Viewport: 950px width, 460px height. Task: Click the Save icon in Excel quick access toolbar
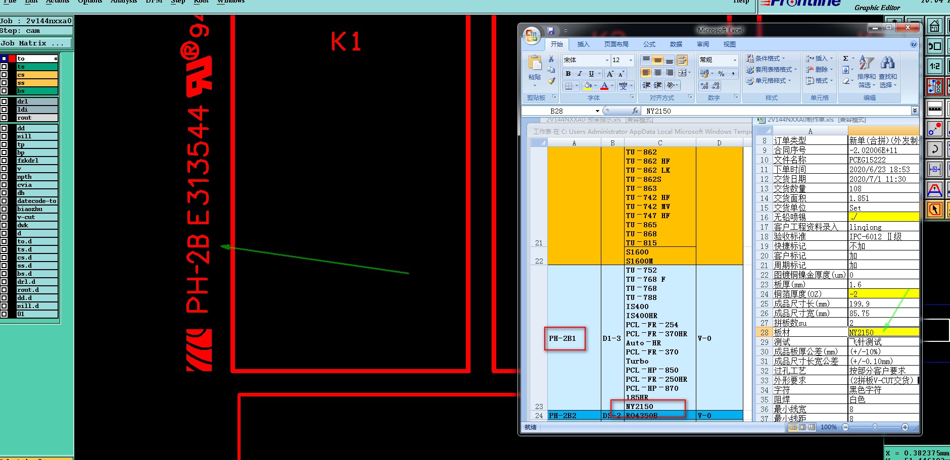point(551,31)
